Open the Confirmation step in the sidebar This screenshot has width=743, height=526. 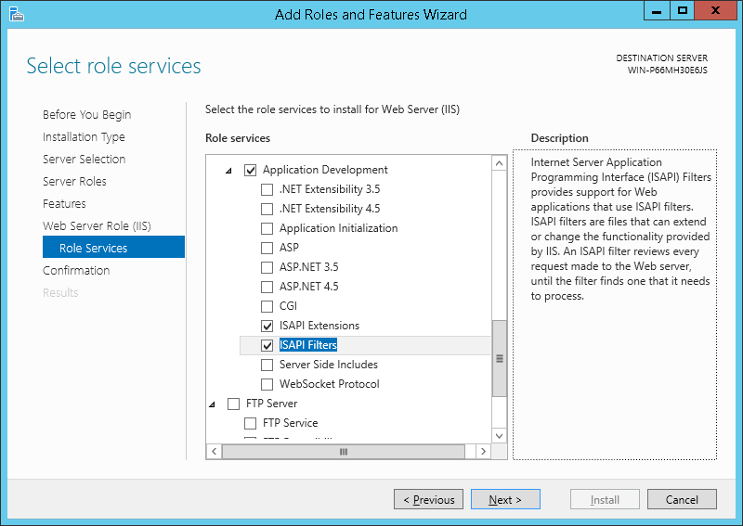pos(76,271)
